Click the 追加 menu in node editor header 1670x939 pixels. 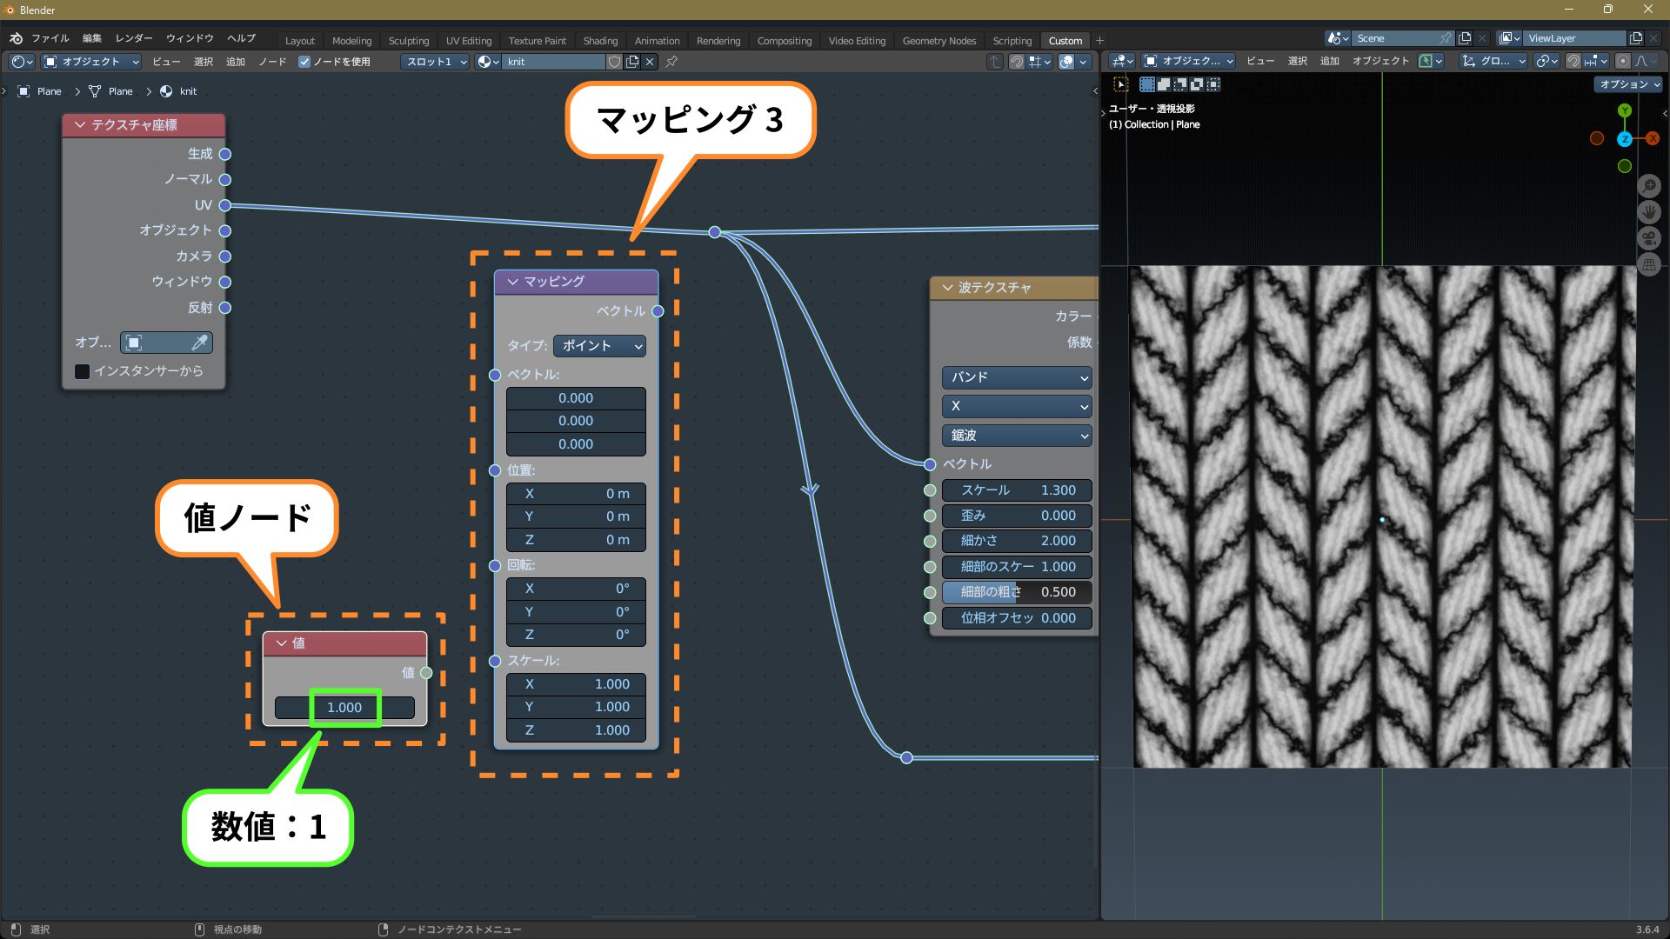click(x=236, y=62)
